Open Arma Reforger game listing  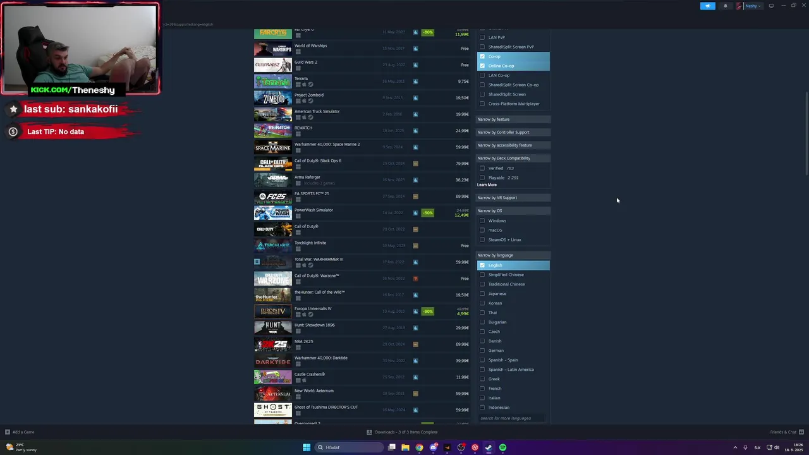362,180
